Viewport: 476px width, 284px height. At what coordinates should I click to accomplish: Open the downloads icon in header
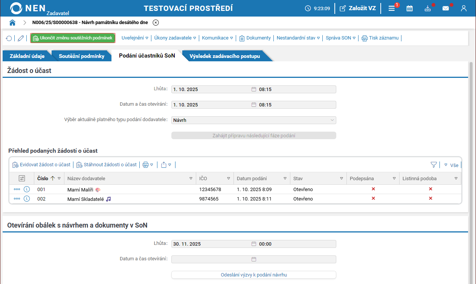coord(427,8)
